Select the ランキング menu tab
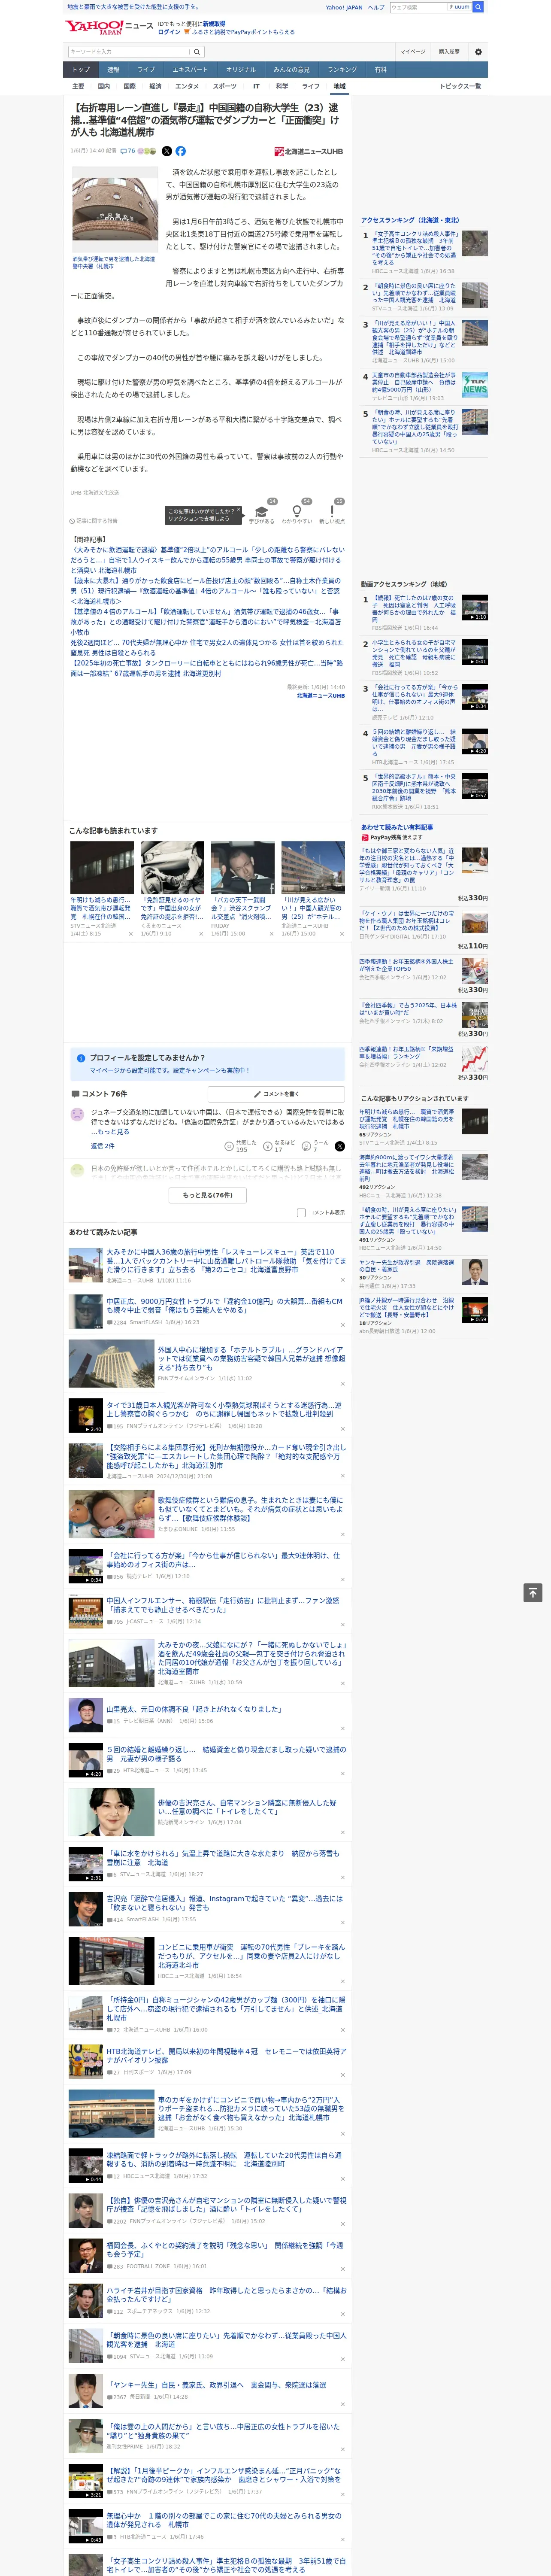This screenshot has height=2576, width=551. (x=342, y=70)
